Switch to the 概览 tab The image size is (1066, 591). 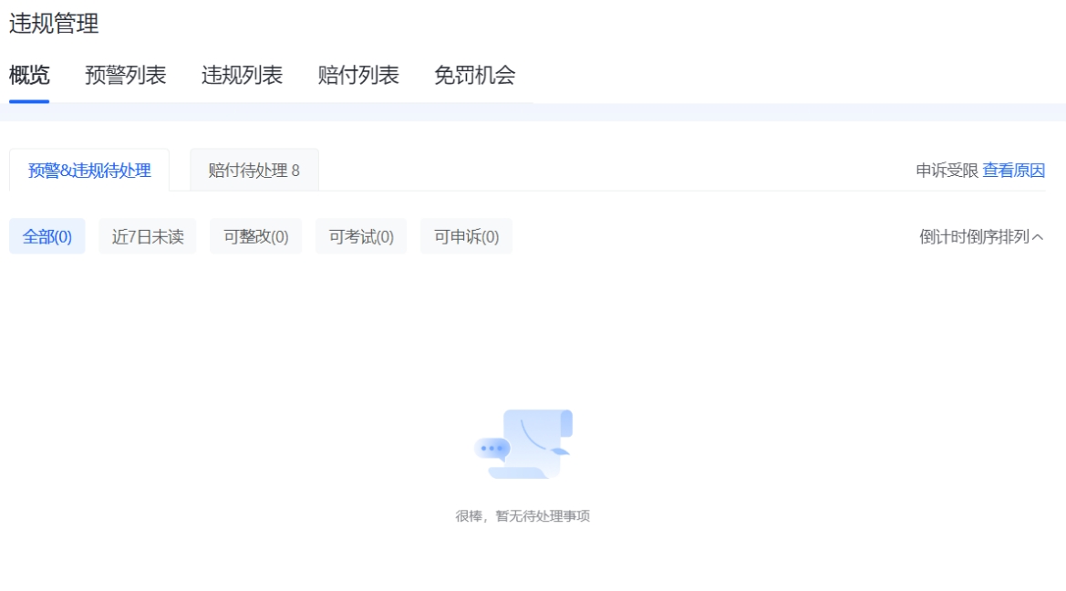point(29,76)
